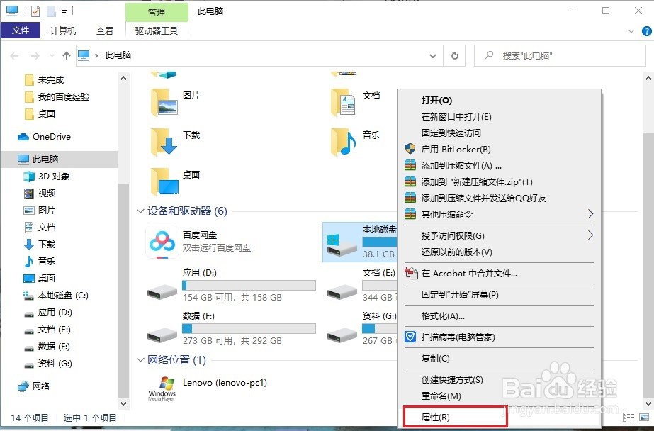Click the 搜索"此电脑" search box
The image size is (654, 431).
tap(560, 55)
